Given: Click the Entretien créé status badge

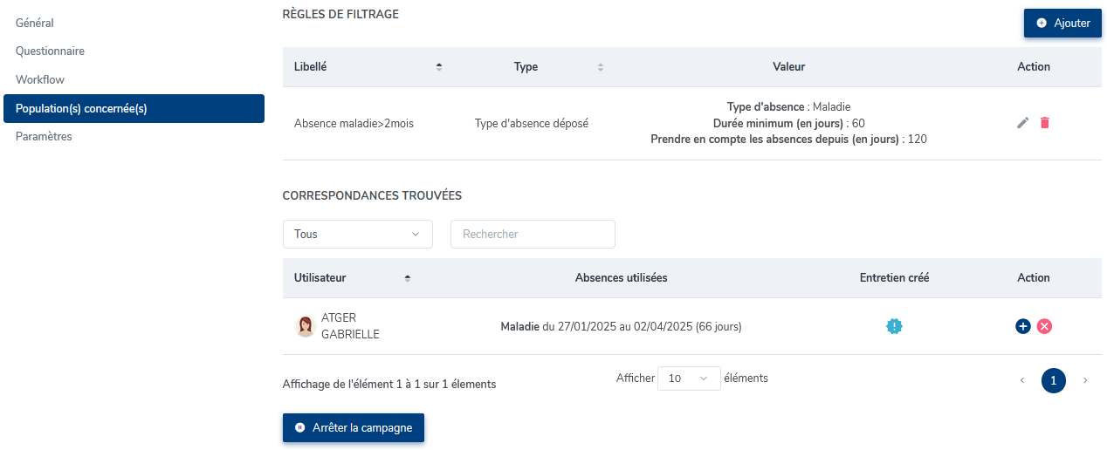Looking at the screenshot, I should tap(894, 326).
